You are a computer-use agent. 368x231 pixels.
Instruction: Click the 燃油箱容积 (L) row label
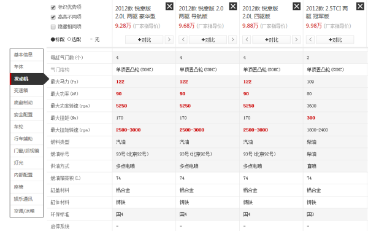pos(66,178)
